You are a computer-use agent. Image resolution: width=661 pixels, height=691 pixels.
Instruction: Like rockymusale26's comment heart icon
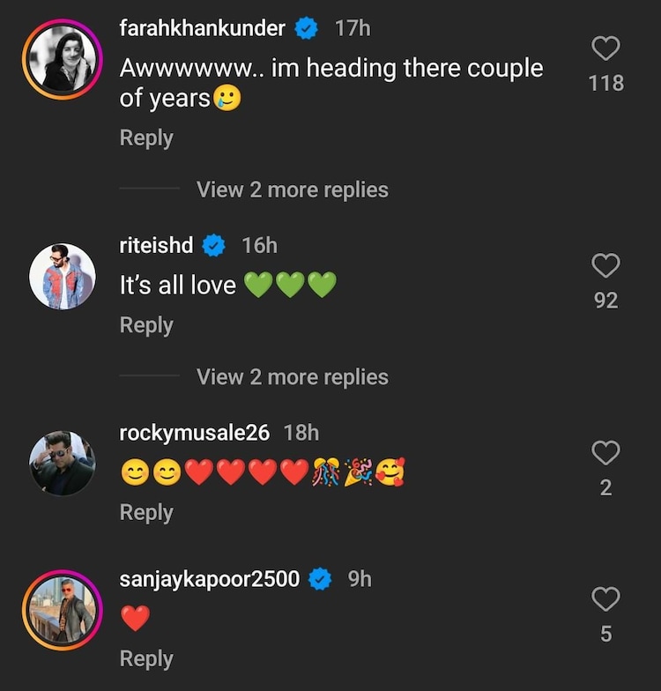coord(605,453)
